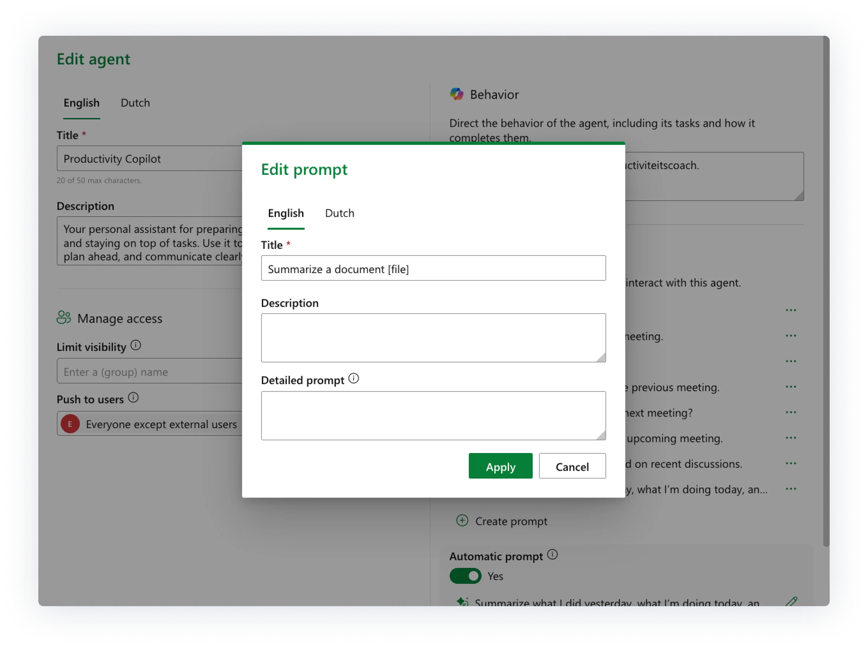Click the Copilot logo beside Behavior
868x647 pixels.
pos(457,94)
